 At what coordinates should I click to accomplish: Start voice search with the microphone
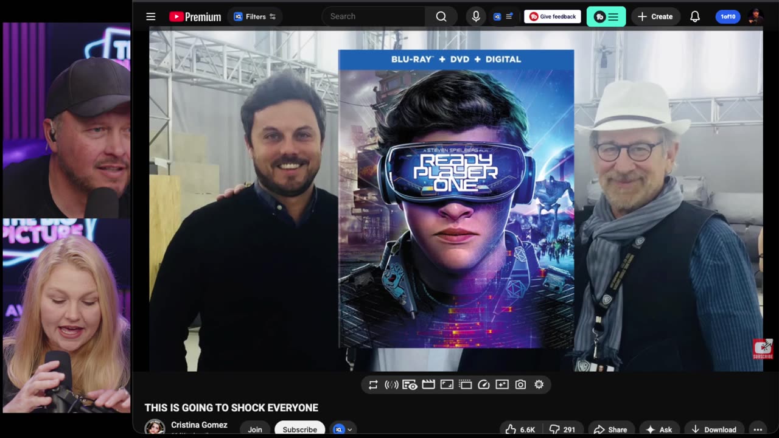point(476,16)
